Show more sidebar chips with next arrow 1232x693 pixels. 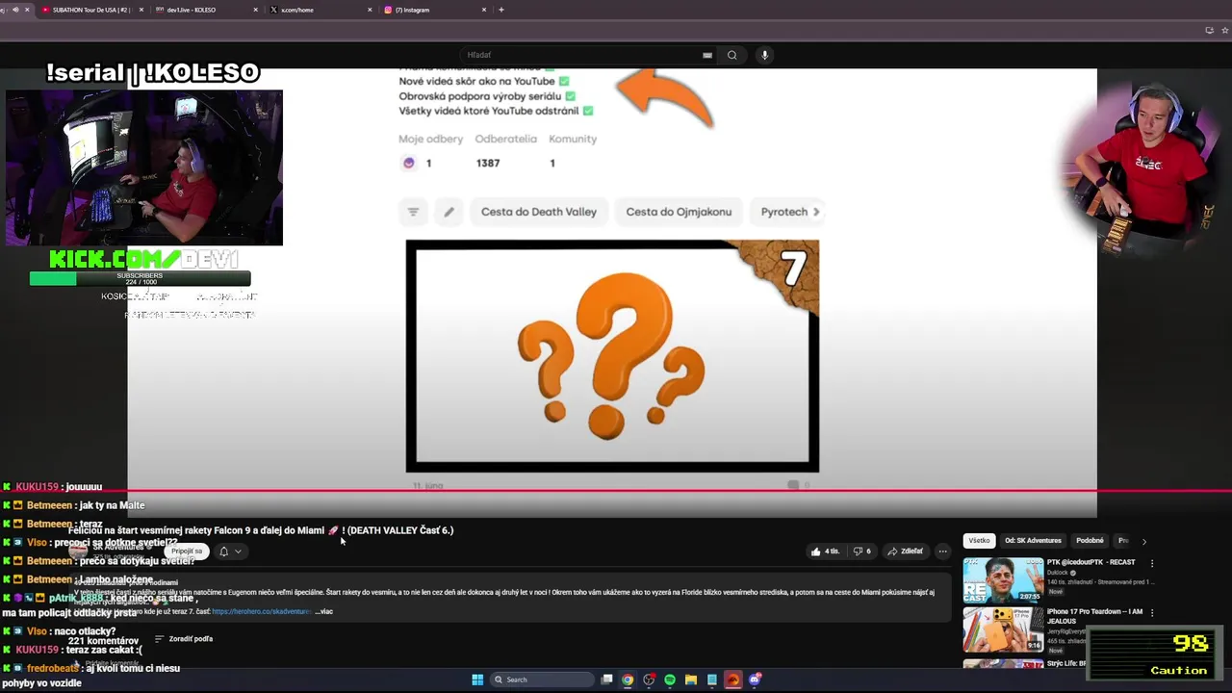click(1143, 541)
